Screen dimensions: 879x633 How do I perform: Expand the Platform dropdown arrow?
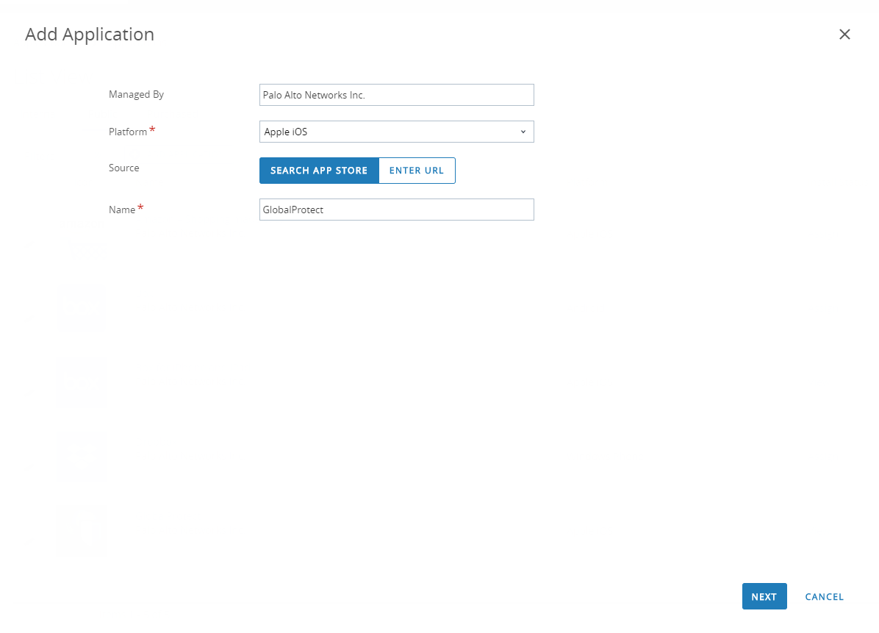(523, 132)
